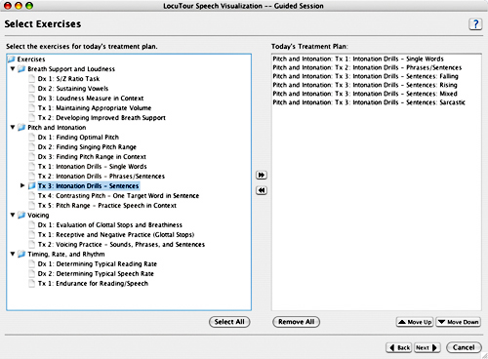Expand Tx 3: Intonation Drills - Sentences
The height and width of the screenshot is (359, 488).
[x=22, y=185]
